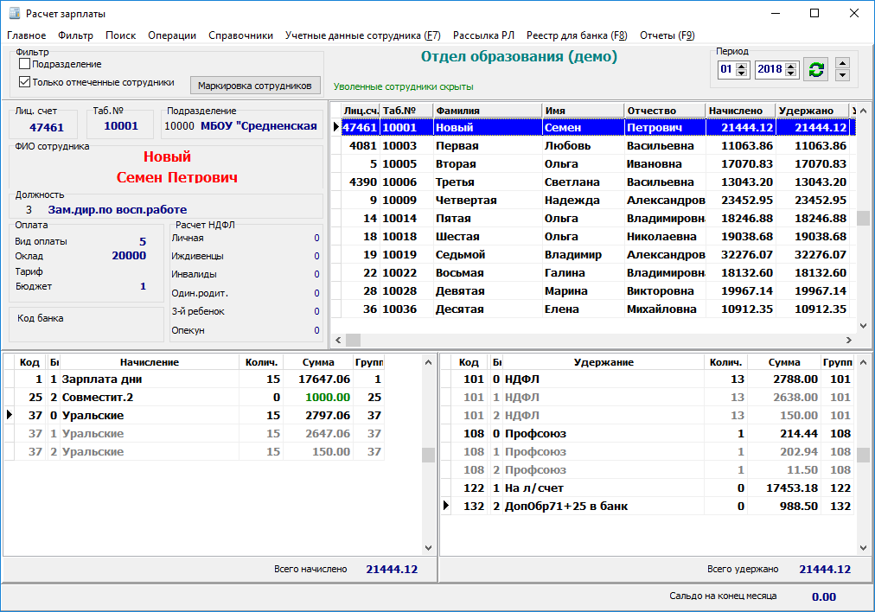Click the green refresh period button
This screenshot has width=875, height=612.
[x=814, y=69]
